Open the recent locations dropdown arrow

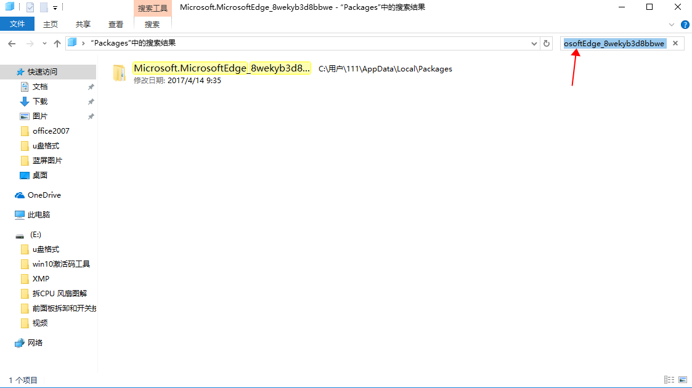tap(44, 43)
